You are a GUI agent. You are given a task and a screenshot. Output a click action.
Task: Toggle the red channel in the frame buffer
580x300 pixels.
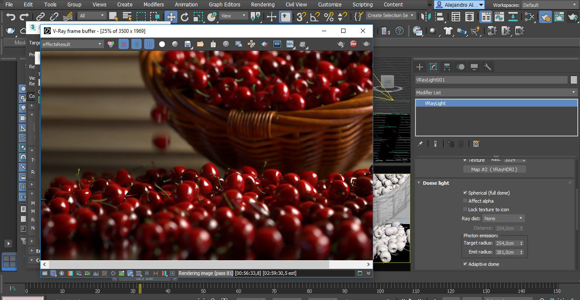coord(124,44)
